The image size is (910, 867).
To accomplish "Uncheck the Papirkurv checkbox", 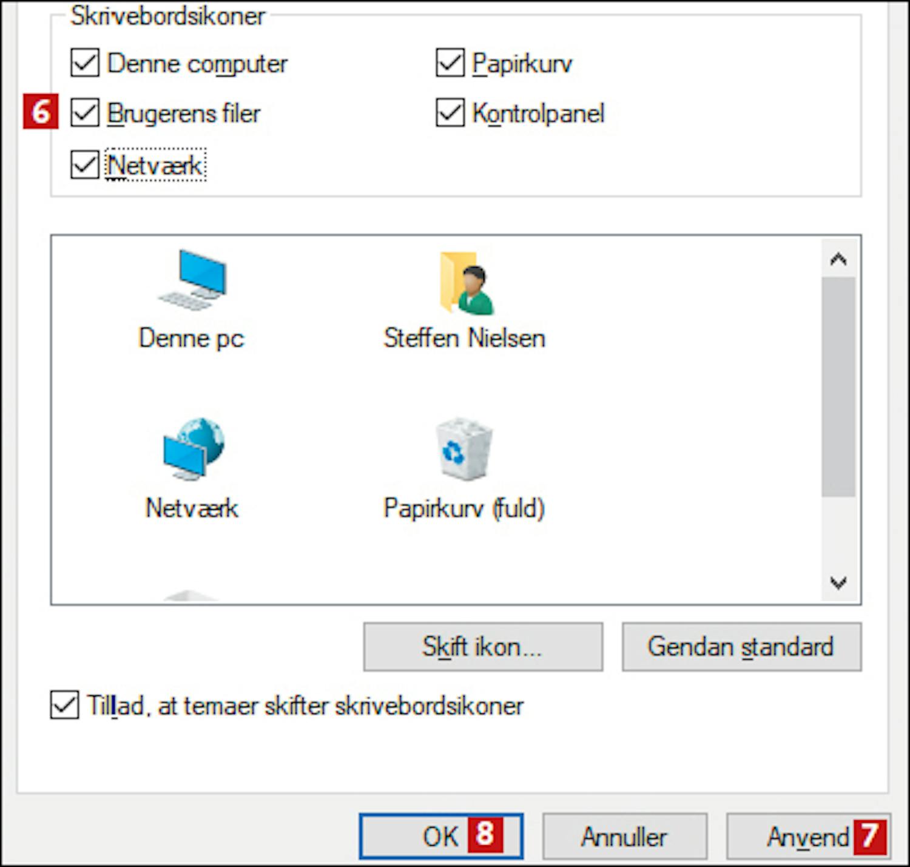I will click(450, 63).
